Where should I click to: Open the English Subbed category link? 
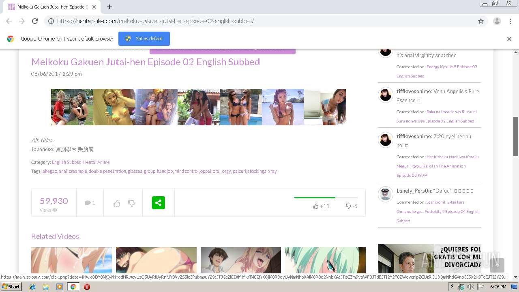click(66, 162)
